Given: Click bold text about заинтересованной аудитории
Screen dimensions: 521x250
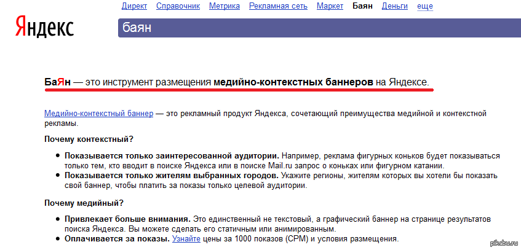Looking at the screenshot, I should (x=172, y=156).
